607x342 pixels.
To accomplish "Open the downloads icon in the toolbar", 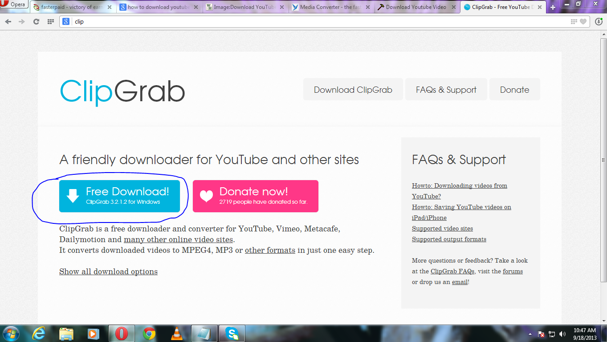I will [x=599, y=21].
